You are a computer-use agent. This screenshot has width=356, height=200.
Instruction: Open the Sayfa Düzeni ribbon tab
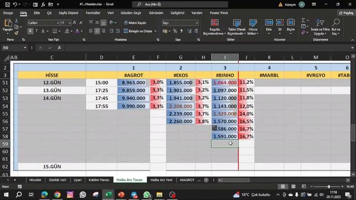68,13
